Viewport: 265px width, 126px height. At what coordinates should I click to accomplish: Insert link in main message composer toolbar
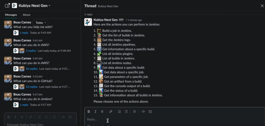click(x=31, y=117)
